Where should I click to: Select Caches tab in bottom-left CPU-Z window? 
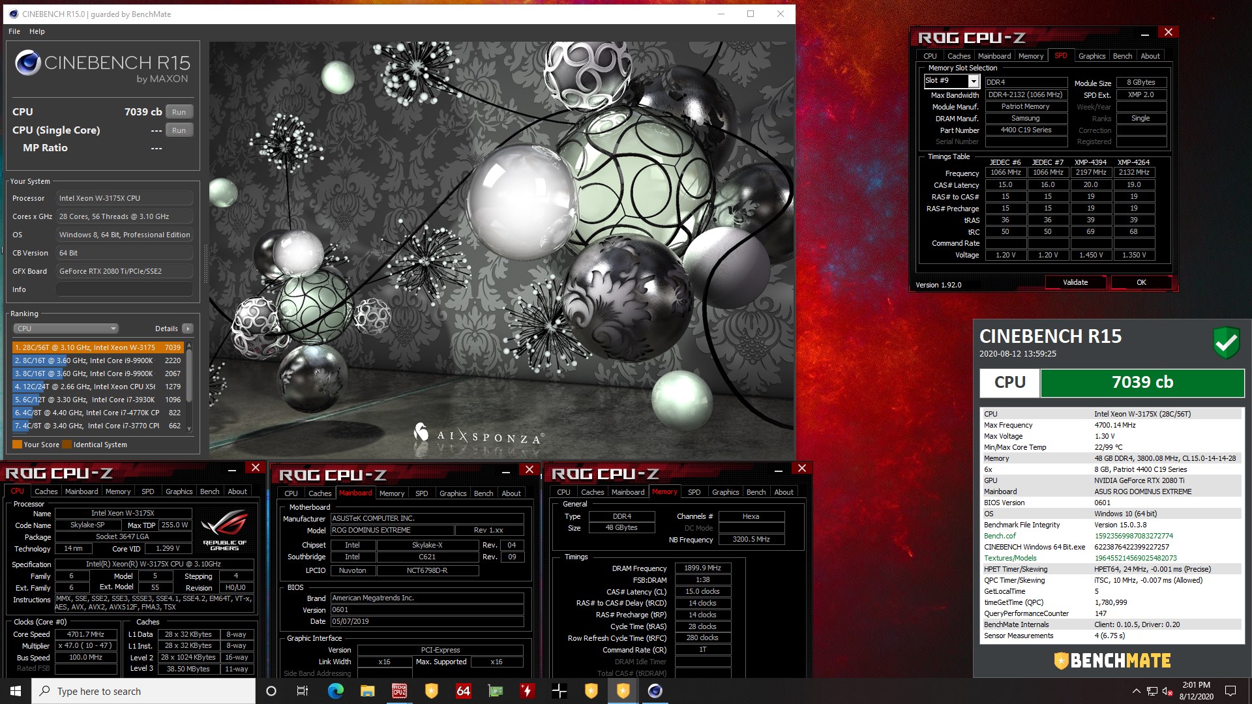click(x=46, y=491)
